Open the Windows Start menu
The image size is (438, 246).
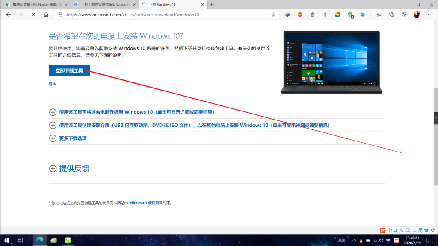coord(7,240)
